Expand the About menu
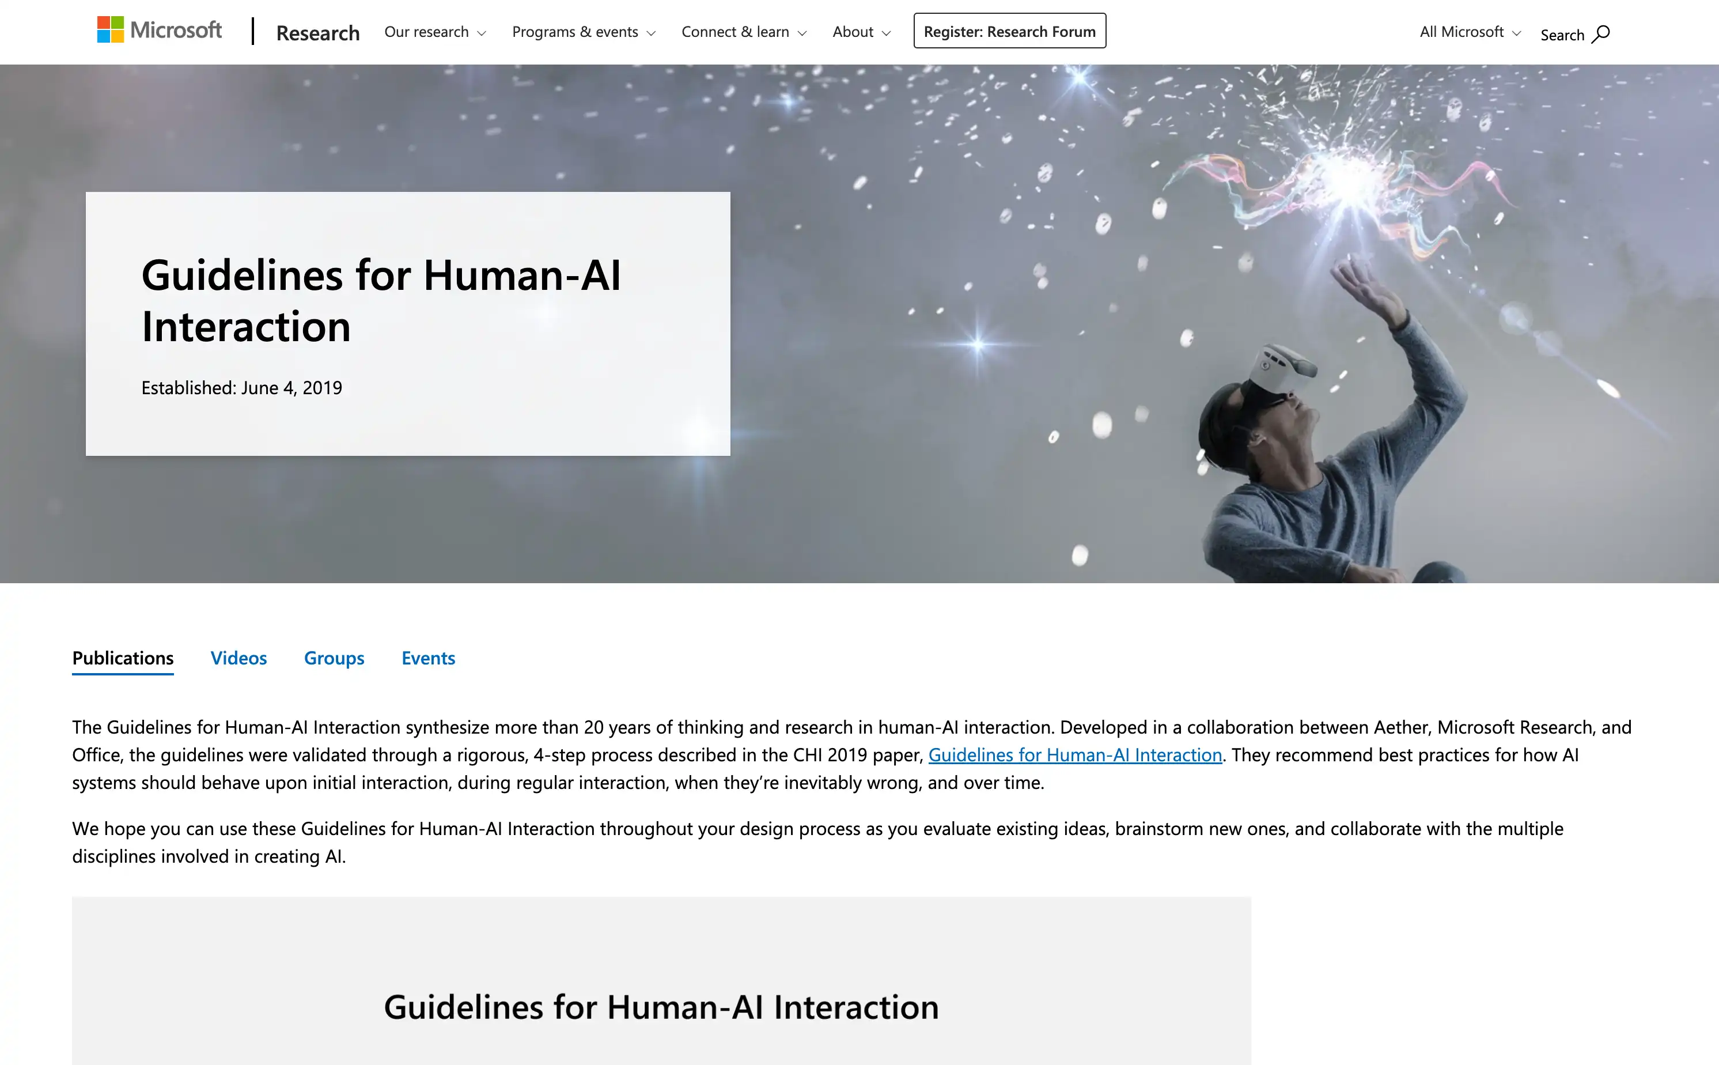1719x1065 pixels. (x=862, y=32)
